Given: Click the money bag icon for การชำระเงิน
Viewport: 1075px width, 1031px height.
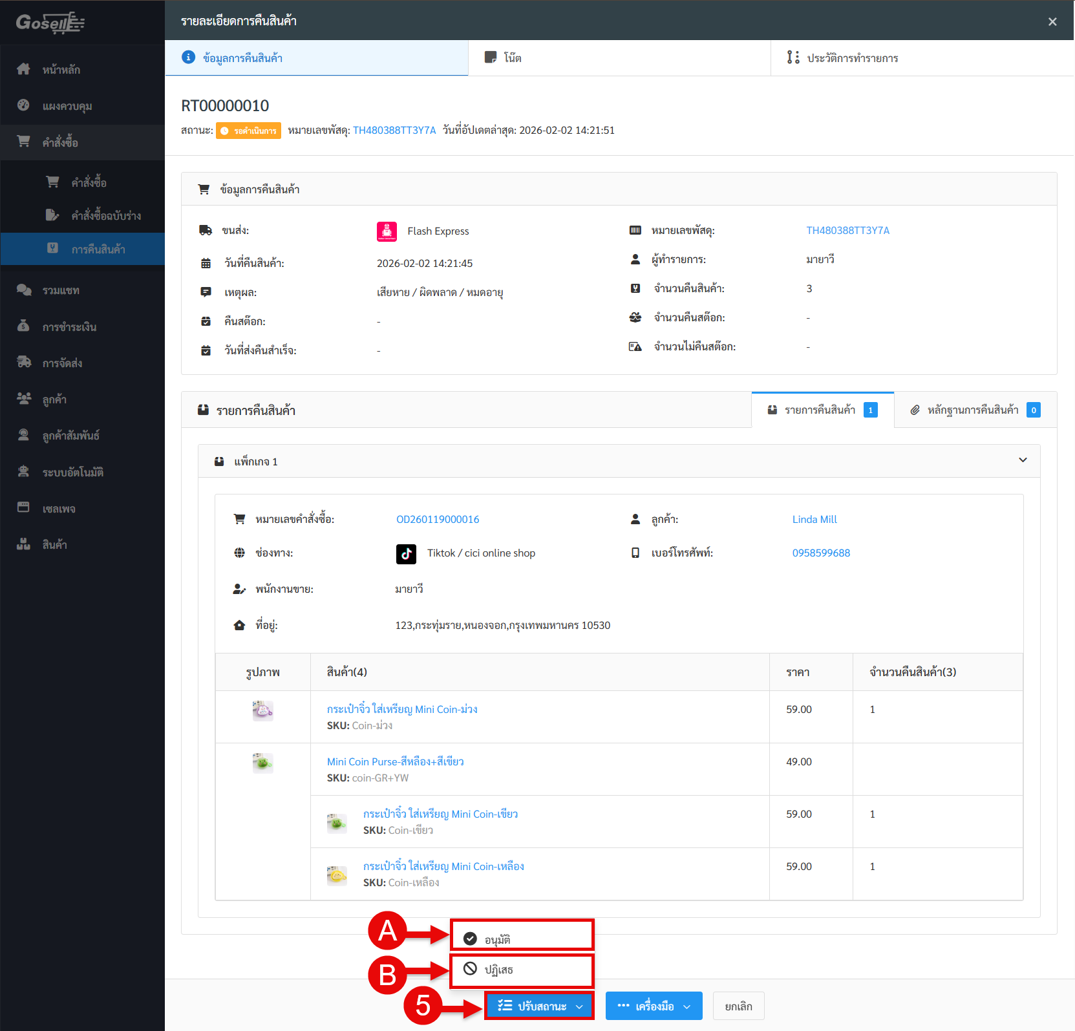Looking at the screenshot, I should 23,326.
